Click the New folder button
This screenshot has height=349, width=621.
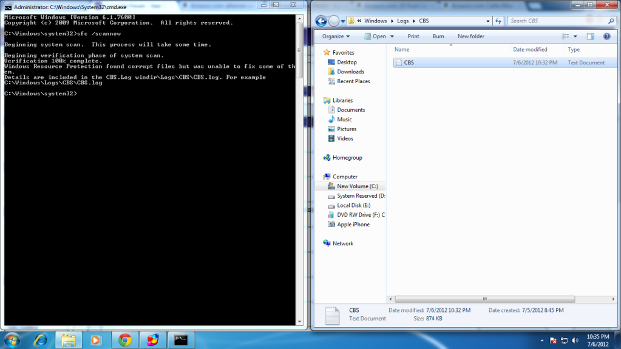click(x=470, y=36)
